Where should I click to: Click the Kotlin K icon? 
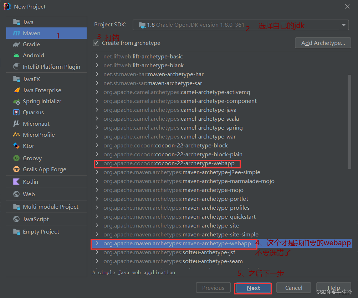pos(16,182)
